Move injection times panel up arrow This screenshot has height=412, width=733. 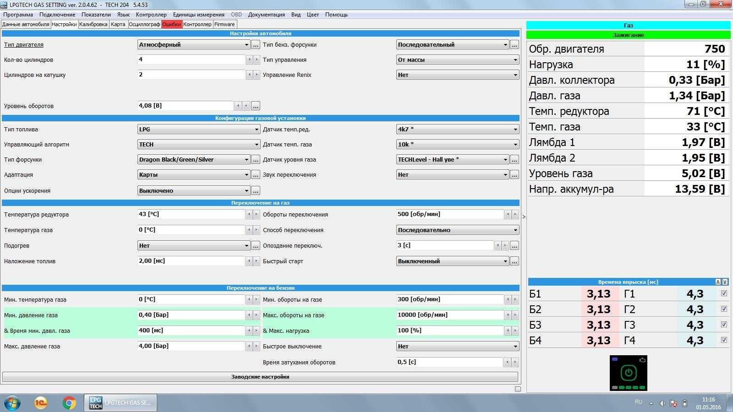[x=718, y=282]
